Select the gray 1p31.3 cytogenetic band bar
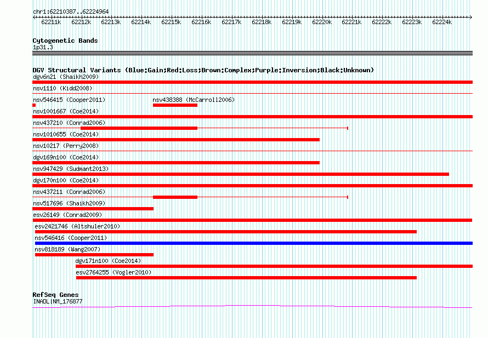 (252, 53)
